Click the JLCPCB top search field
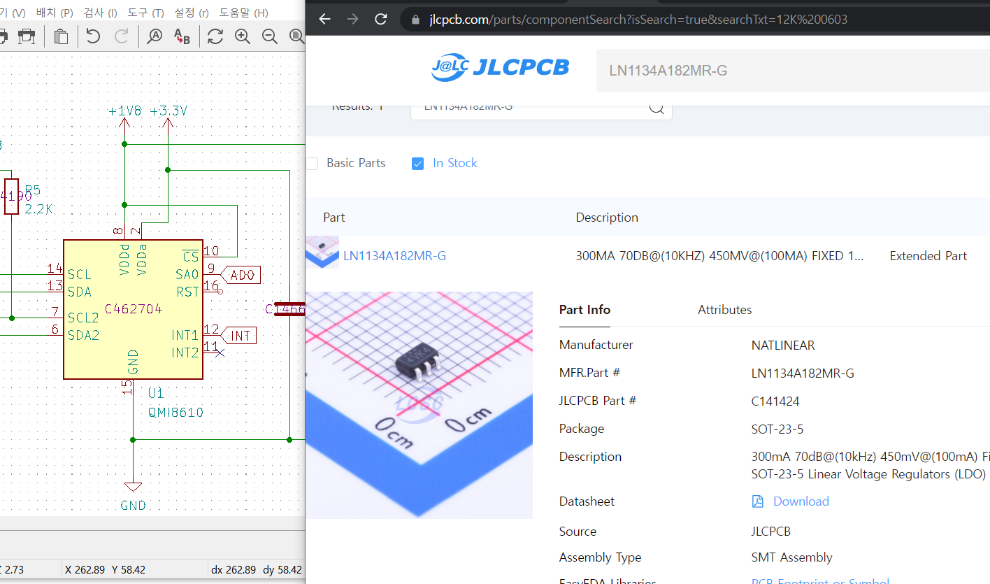 pyautogui.click(x=793, y=71)
